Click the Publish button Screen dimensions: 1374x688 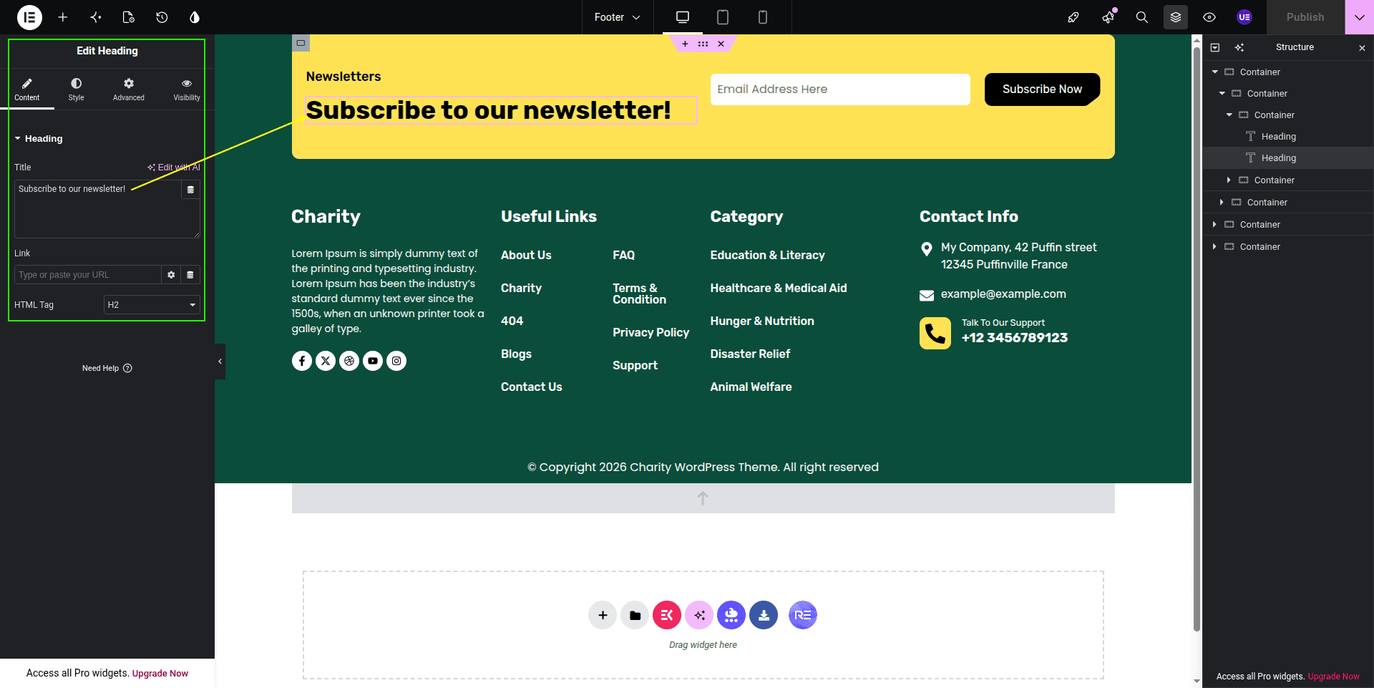point(1305,17)
